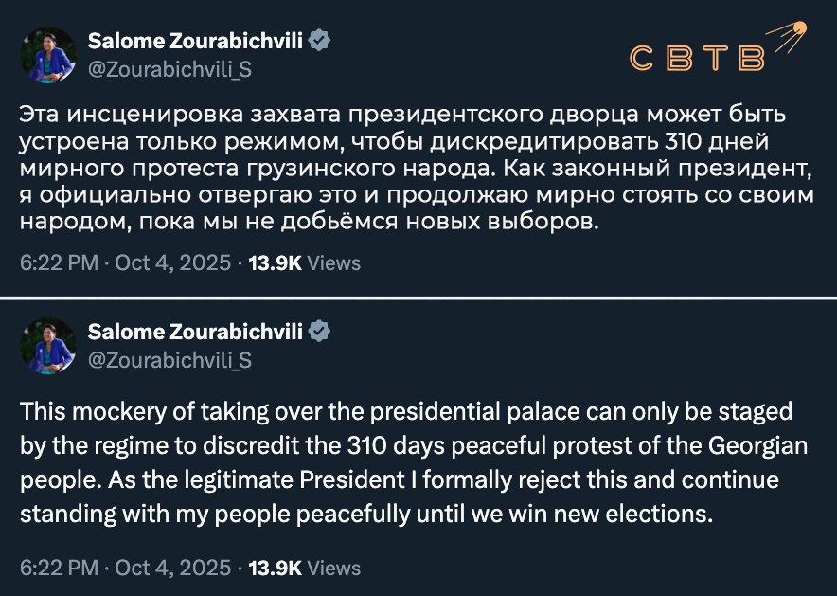This screenshot has height=596, width=837.
Task: Click the verified badge on the top tweet
Action: (x=320, y=41)
